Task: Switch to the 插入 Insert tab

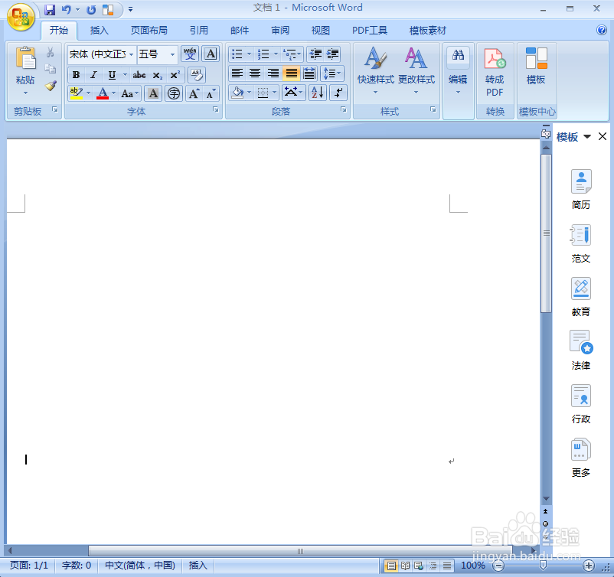Action: pyautogui.click(x=99, y=31)
